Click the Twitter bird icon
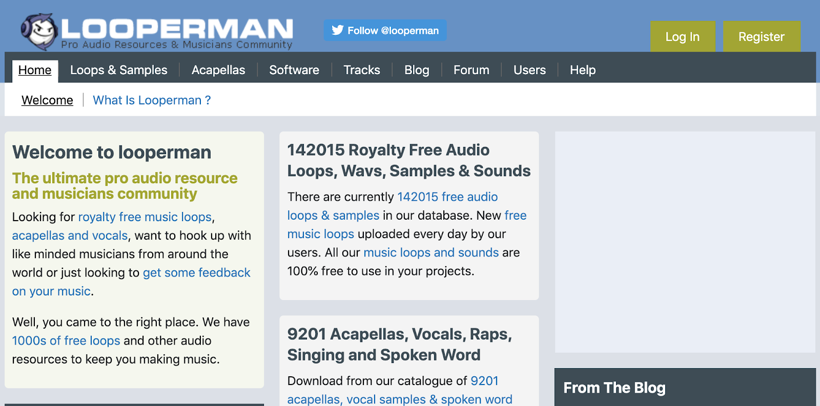 337,30
